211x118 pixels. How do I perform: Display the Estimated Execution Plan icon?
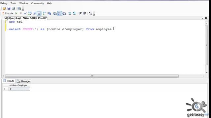[x=30, y=13]
